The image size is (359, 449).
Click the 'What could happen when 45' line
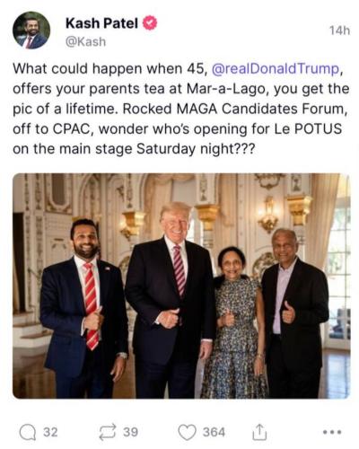tap(177, 68)
